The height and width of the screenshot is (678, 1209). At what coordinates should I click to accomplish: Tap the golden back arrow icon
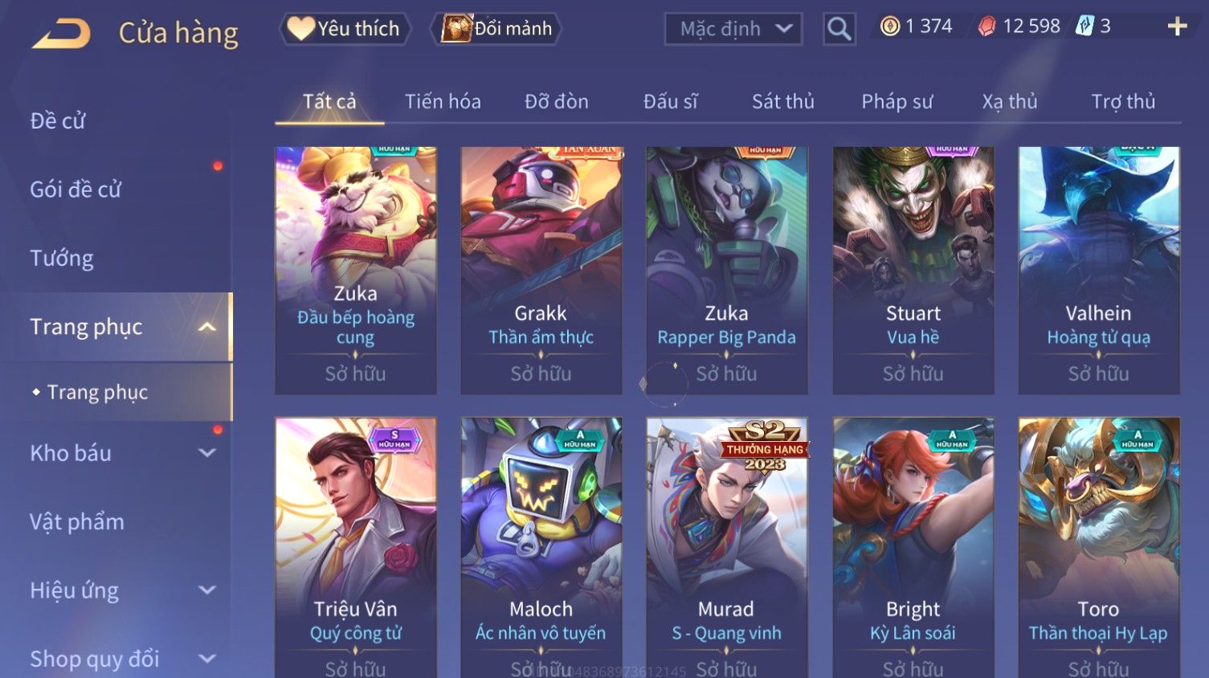tap(61, 33)
